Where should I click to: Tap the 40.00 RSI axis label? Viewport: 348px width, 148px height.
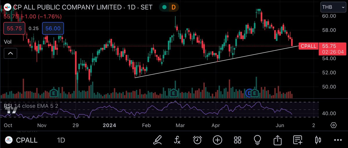coord(329,114)
